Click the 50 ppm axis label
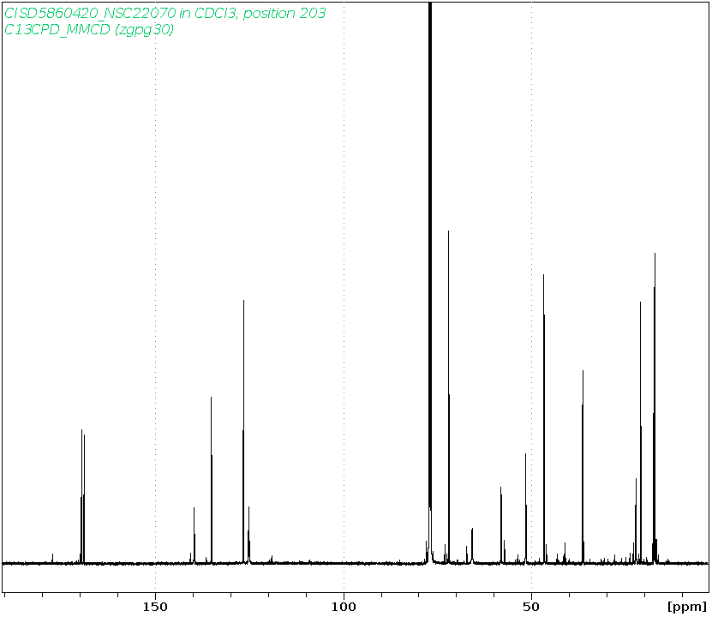 [532, 607]
